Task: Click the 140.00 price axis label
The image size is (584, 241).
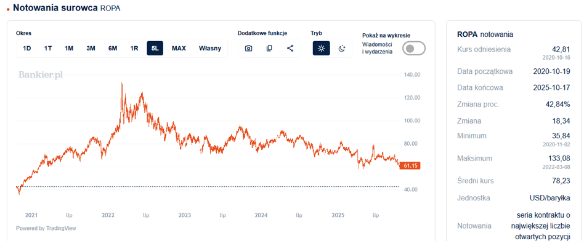Action: click(412, 75)
